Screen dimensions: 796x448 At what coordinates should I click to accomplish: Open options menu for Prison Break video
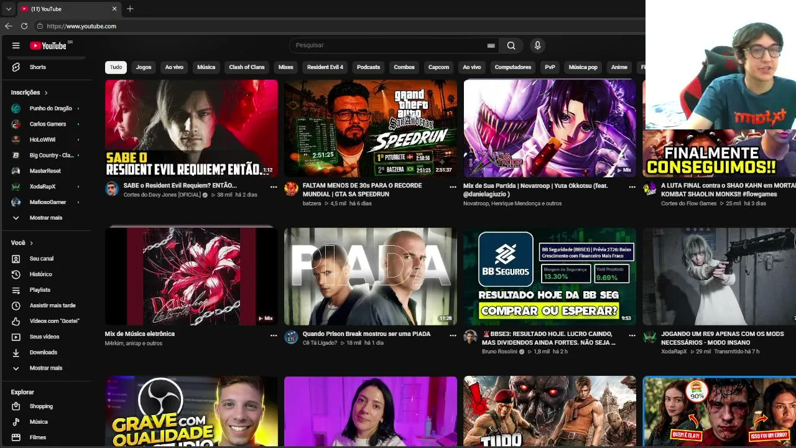point(453,335)
